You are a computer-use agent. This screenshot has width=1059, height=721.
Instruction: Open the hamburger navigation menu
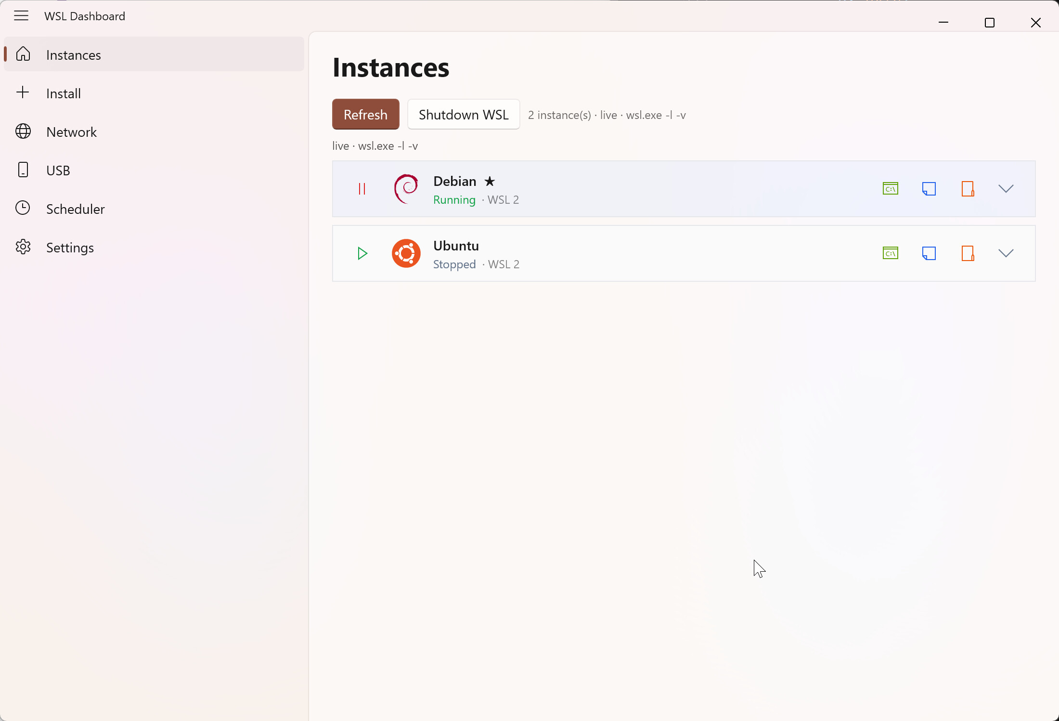(x=21, y=16)
